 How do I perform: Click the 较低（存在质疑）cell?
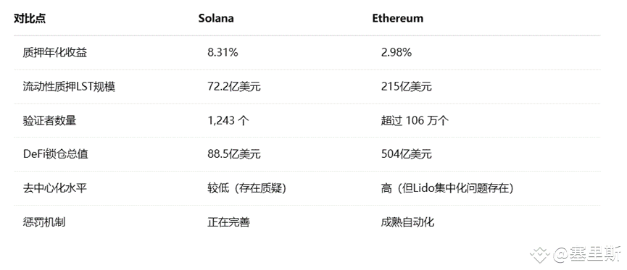(x=247, y=187)
